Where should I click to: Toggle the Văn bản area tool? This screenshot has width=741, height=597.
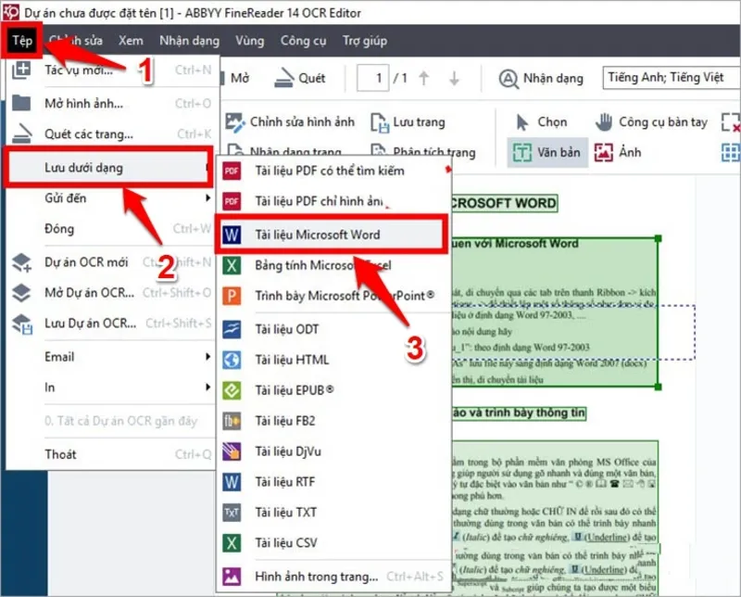pyautogui.click(x=547, y=152)
